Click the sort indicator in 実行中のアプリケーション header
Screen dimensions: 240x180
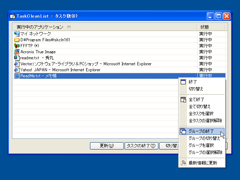pyautogui.click(x=69, y=27)
